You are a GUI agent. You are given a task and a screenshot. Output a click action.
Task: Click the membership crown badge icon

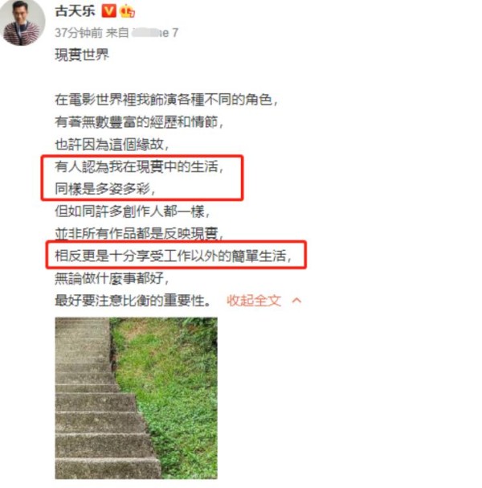(x=127, y=11)
